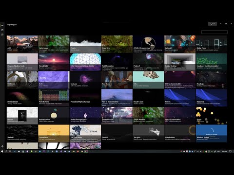Image resolution: width=234 pixels, height=175 pixels.
Task: Apply the Infinite Desktop wallpaper
Action: point(180,62)
